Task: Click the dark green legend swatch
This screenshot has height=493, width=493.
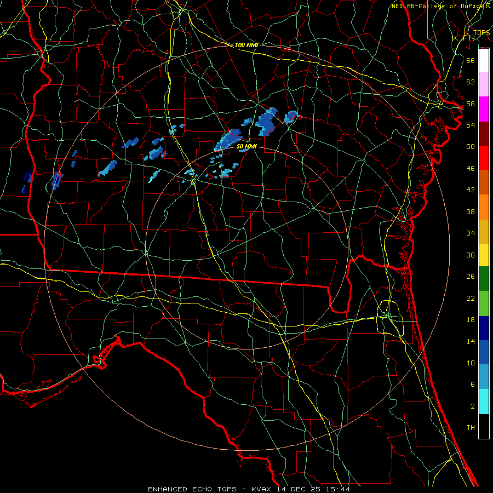Action: click(x=484, y=279)
